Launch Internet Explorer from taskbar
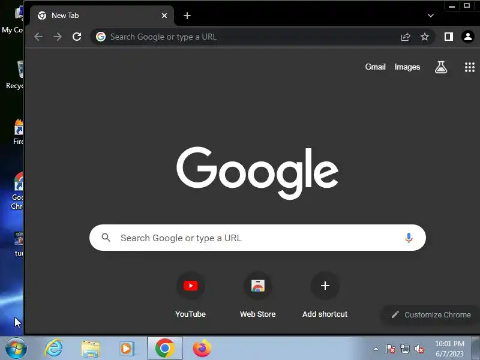This screenshot has width=480, height=360. coord(53,349)
